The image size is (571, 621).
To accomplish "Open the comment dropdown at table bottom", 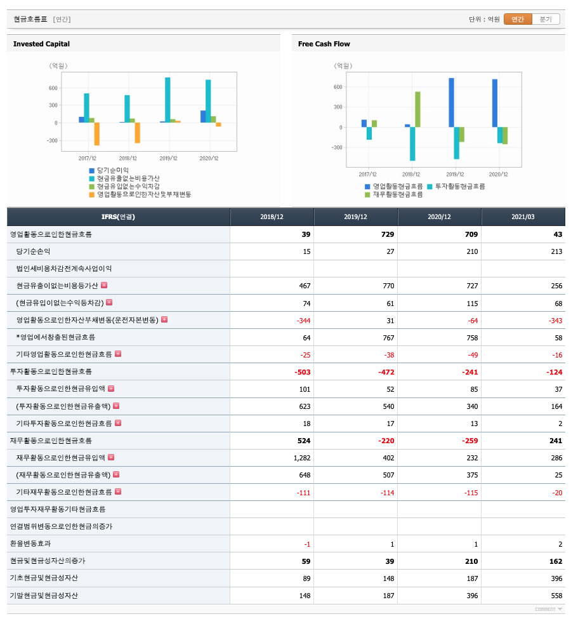I will click(x=548, y=609).
